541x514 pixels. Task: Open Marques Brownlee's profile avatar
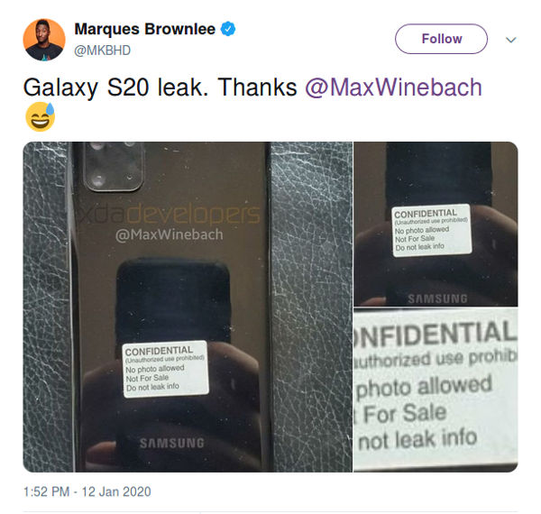click(x=44, y=40)
